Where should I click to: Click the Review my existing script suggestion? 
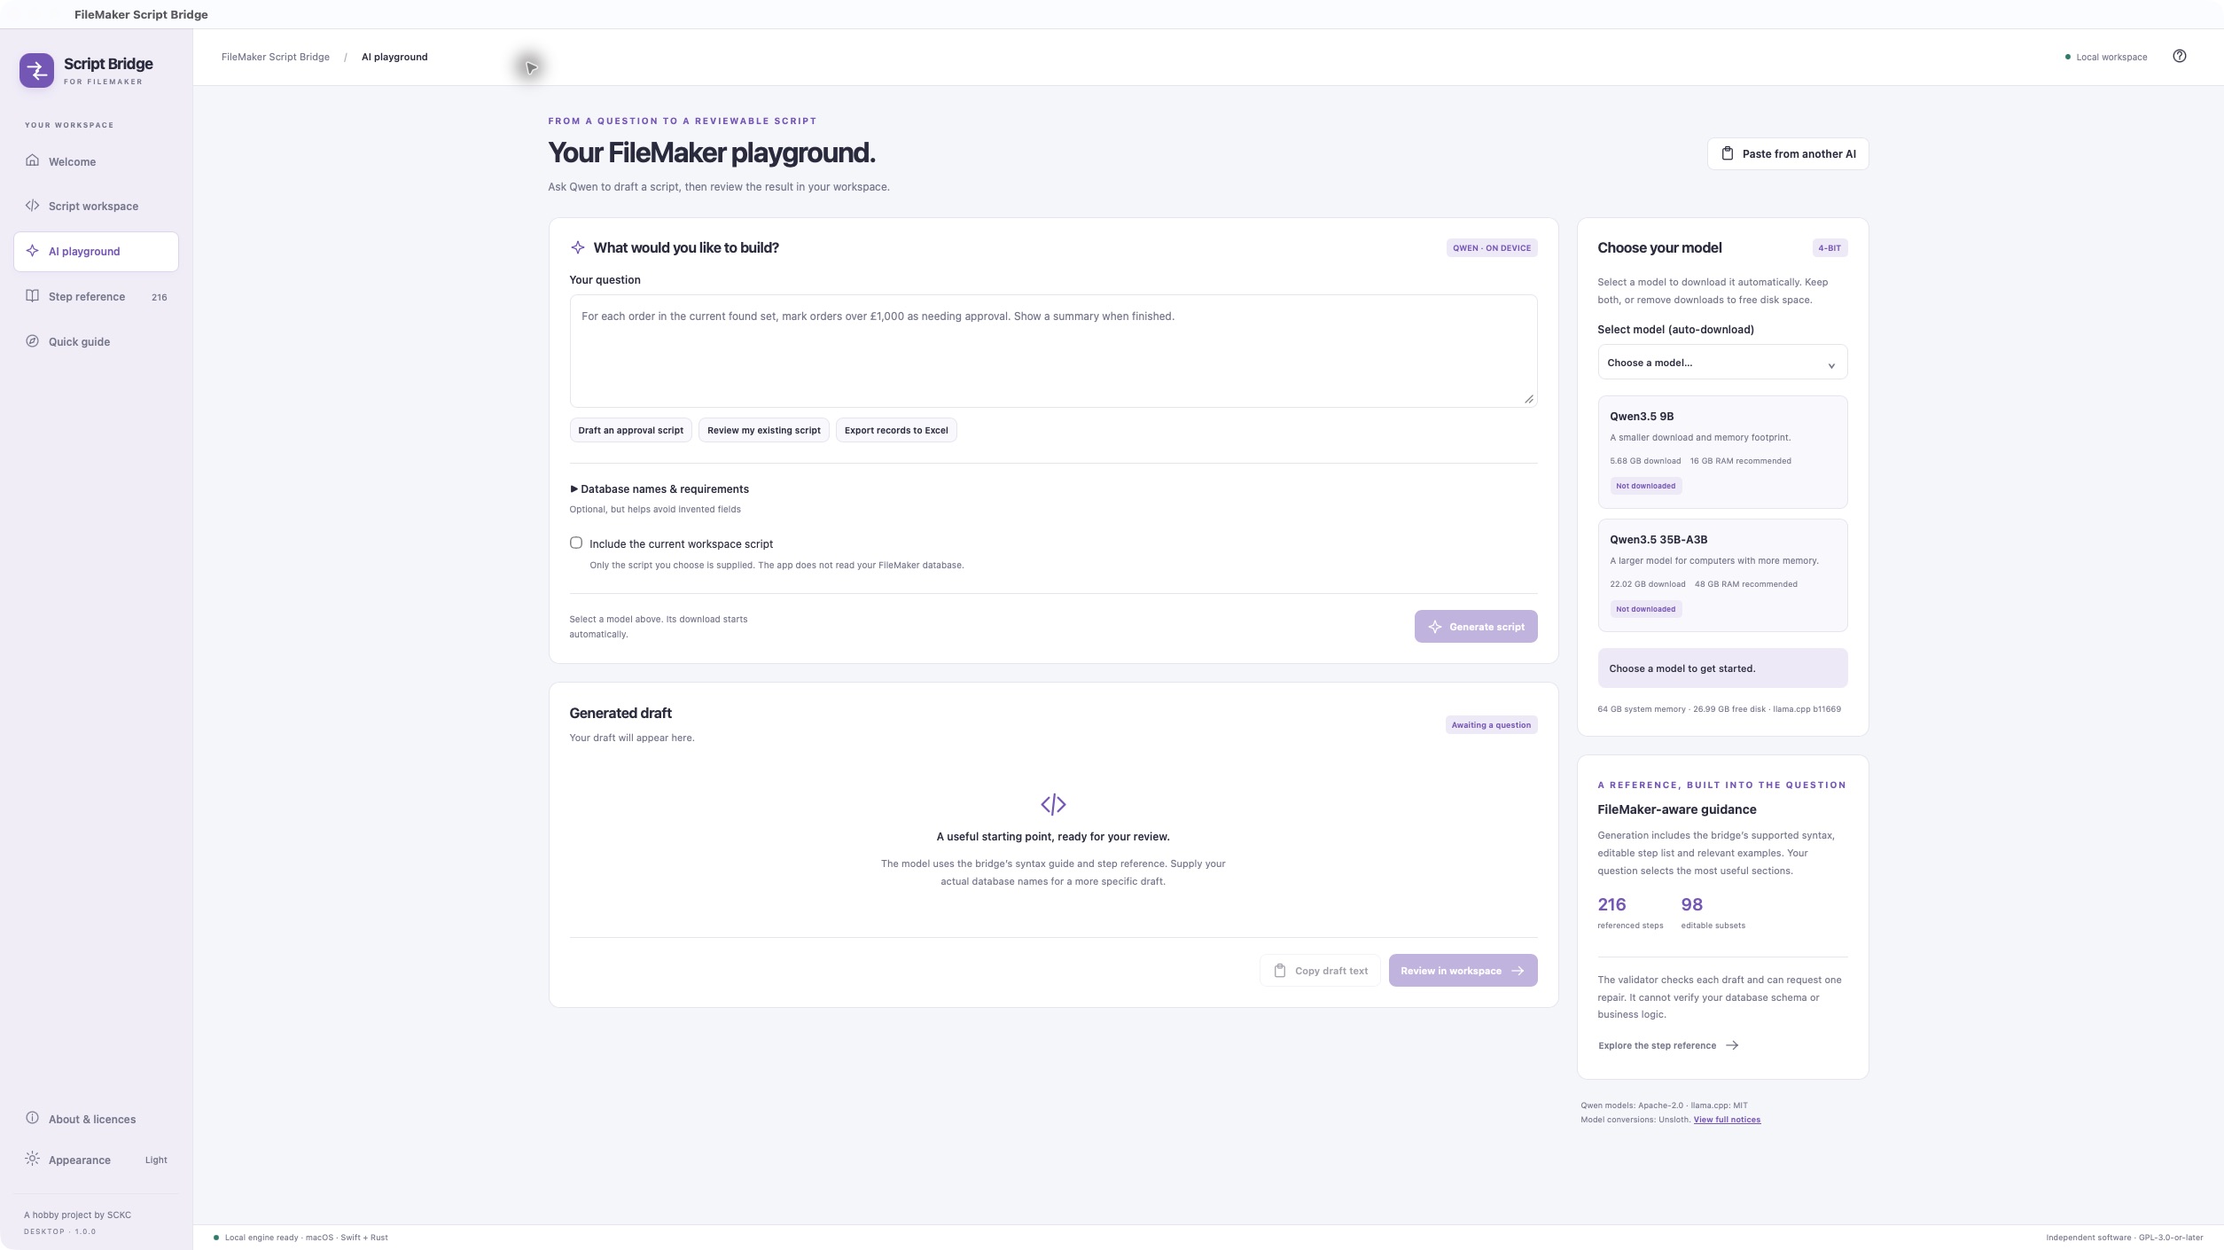[764, 430]
